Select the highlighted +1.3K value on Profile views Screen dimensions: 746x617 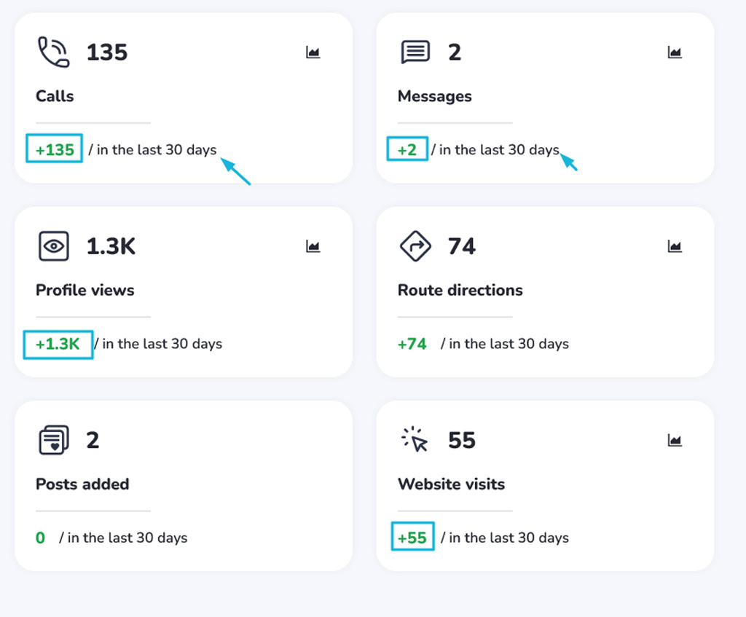[58, 344]
